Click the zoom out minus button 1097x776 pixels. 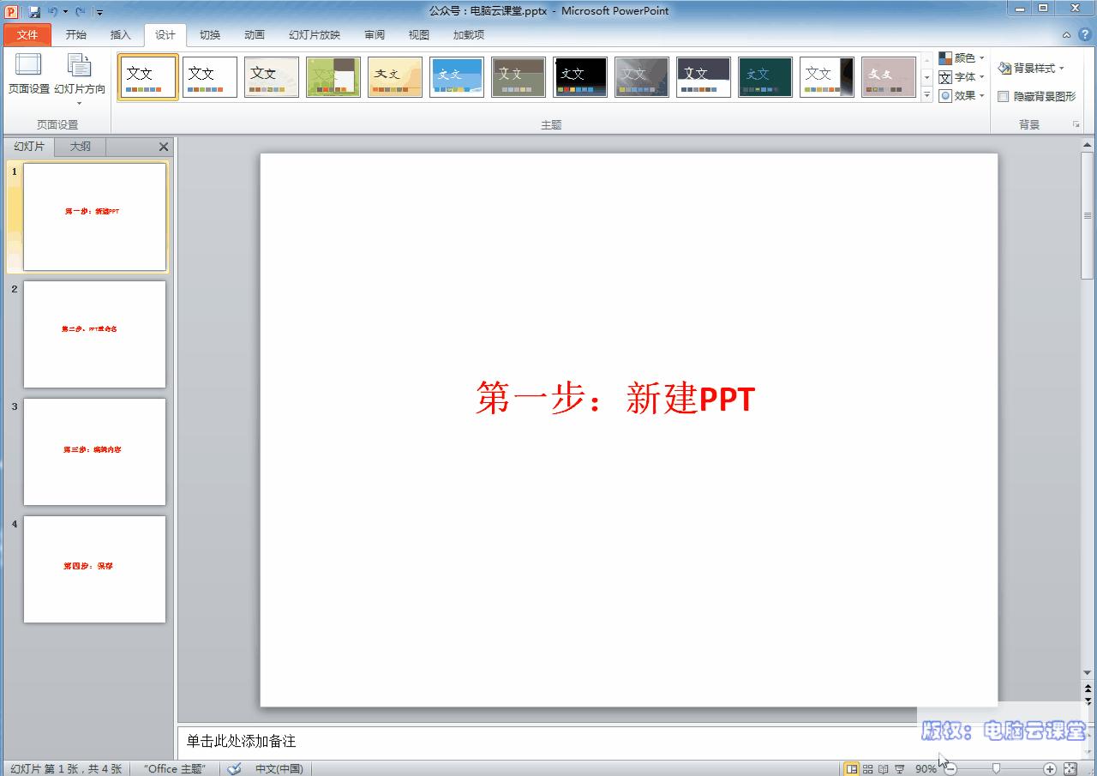click(x=950, y=769)
